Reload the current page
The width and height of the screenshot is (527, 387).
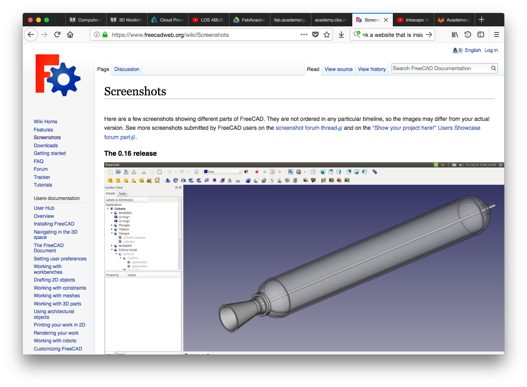57,35
